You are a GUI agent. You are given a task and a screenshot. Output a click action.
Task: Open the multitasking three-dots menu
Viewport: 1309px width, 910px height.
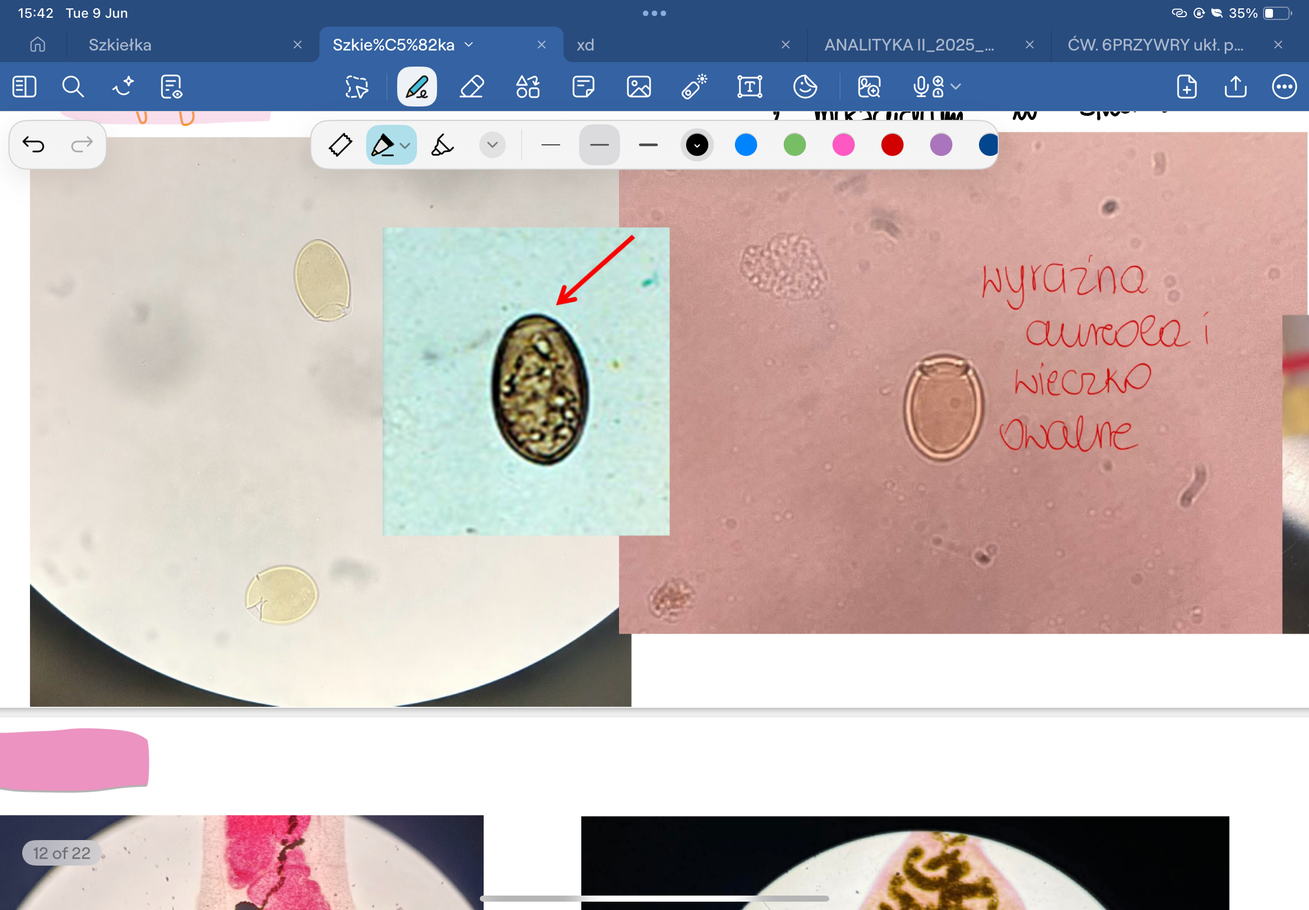[x=654, y=13]
